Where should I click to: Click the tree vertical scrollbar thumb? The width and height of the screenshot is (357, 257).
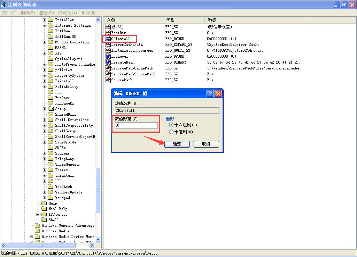tap(98, 190)
